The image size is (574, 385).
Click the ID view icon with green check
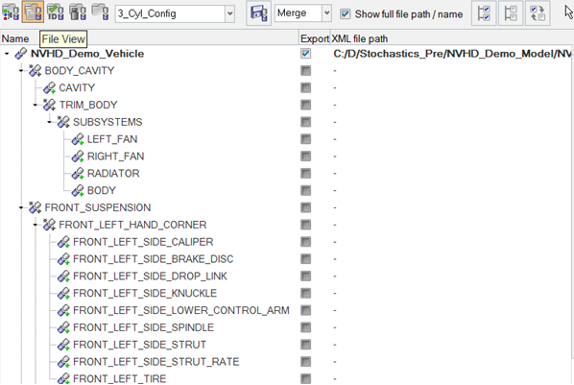pos(56,12)
